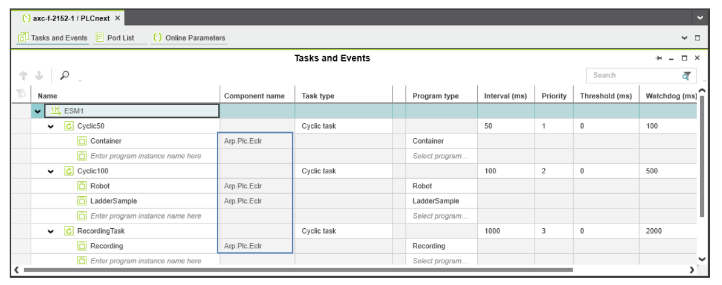The height and width of the screenshot is (285, 722).
Task: Click the Recording program instance icon
Action: [x=82, y=246]
